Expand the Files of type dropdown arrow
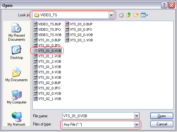177x132 pixels. pyautogui.click(x=137, y=124)
